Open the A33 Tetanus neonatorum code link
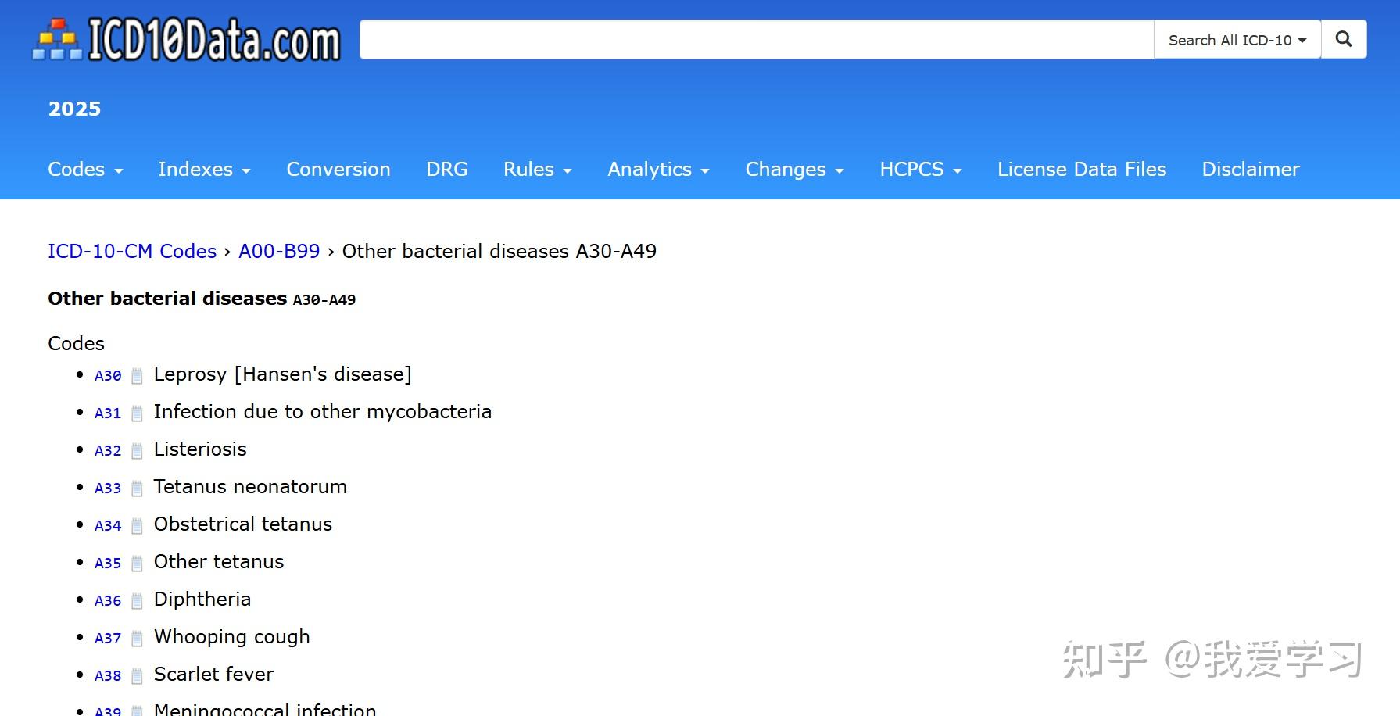 (x=108, y=489)
